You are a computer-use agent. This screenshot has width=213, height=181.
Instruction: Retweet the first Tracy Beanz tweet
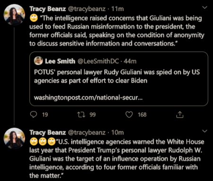point(81,115)
